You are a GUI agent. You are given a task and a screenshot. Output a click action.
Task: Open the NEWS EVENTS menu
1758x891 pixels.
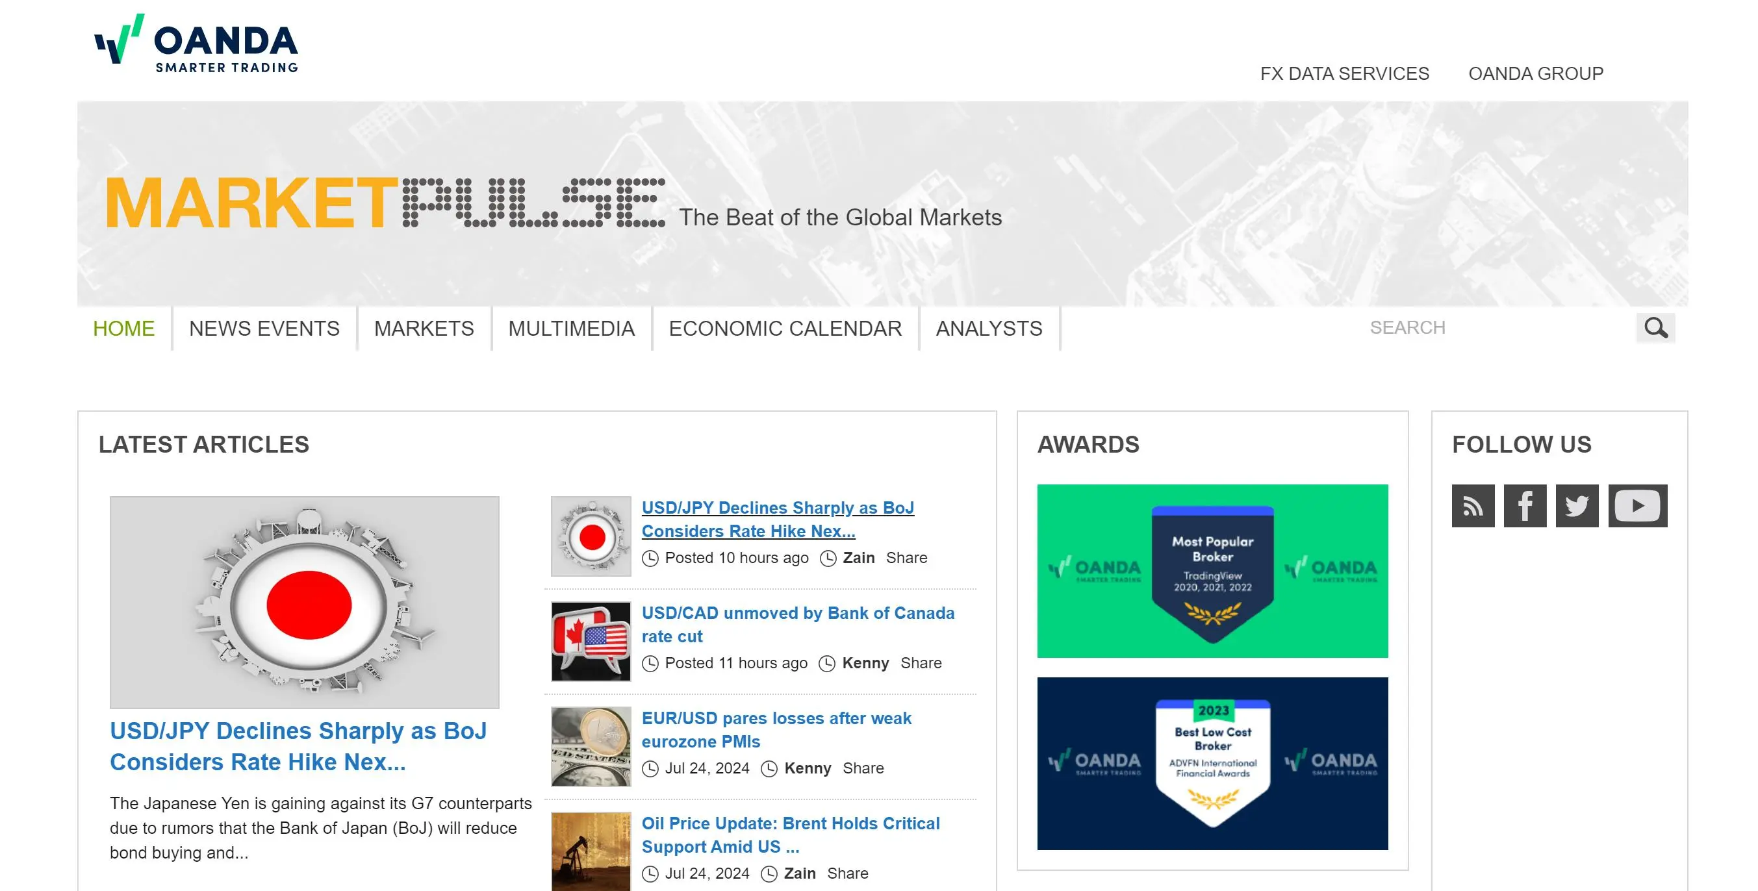[264, 329]
